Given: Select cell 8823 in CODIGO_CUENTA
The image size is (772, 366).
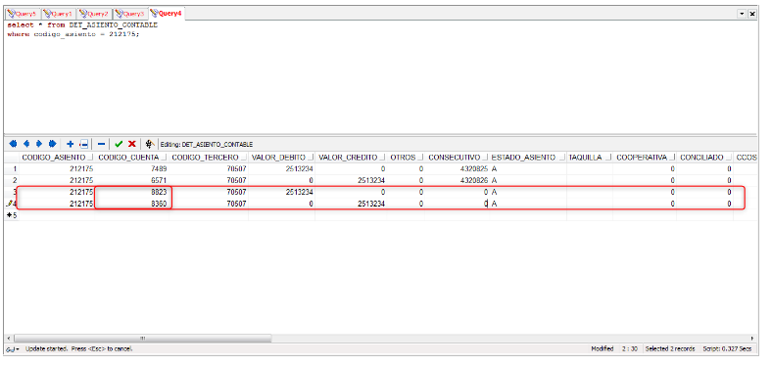Looking at the screenshot, I should tap(132, 192).
